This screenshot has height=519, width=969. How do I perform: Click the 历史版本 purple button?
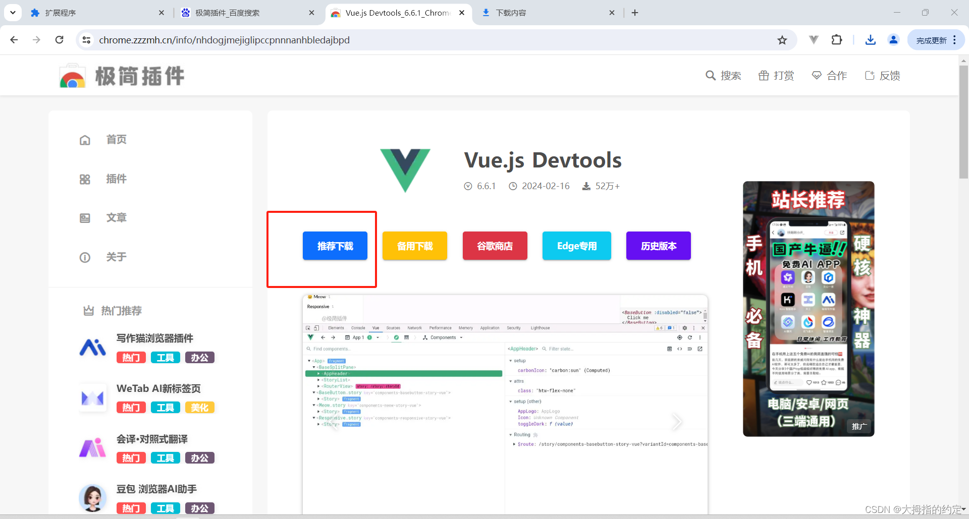click(659, 246)
